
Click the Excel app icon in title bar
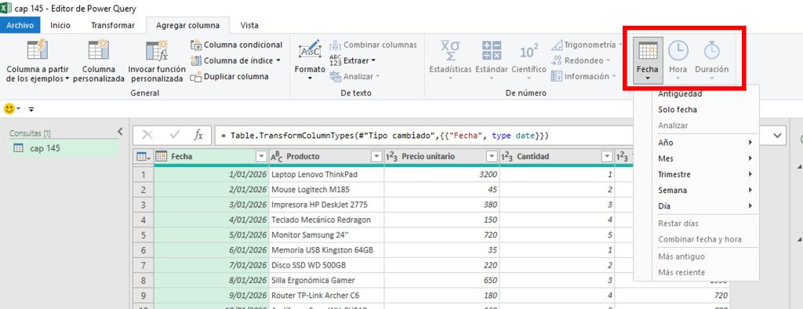click(5, 8)
